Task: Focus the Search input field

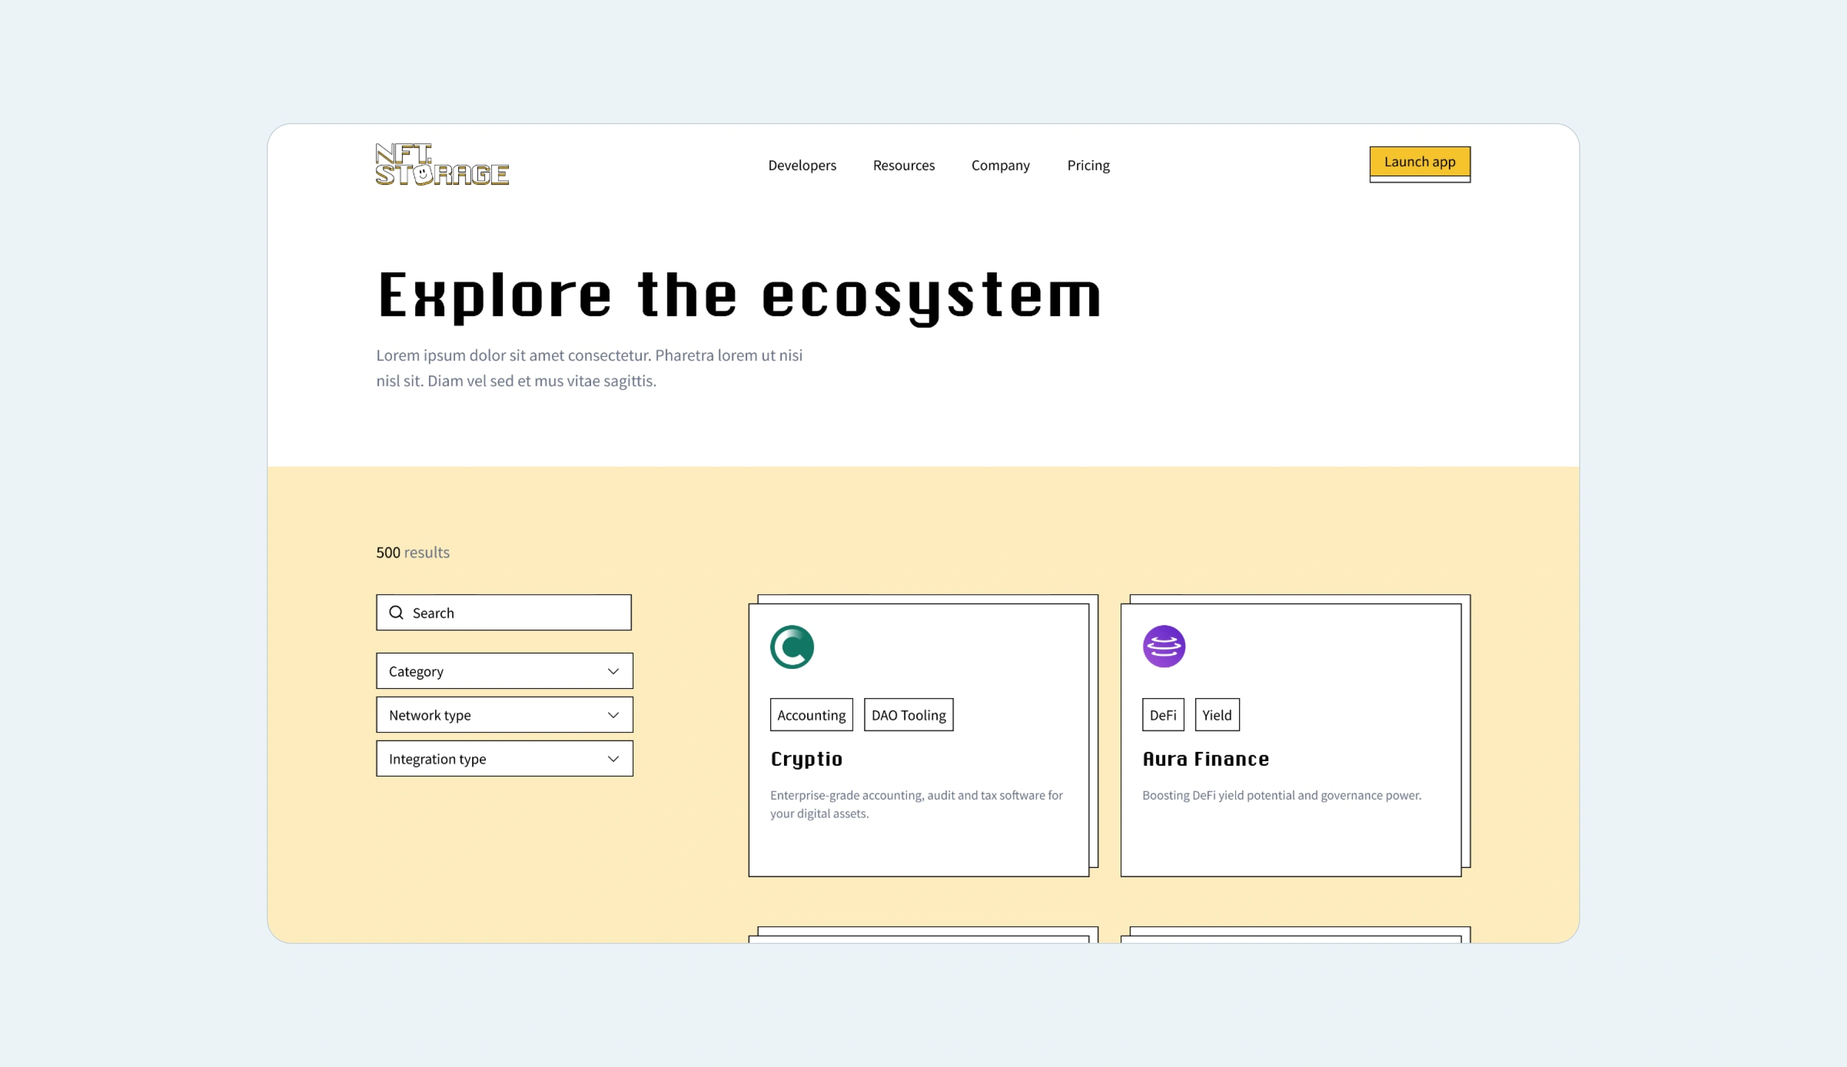Action: tap(503, 612)
